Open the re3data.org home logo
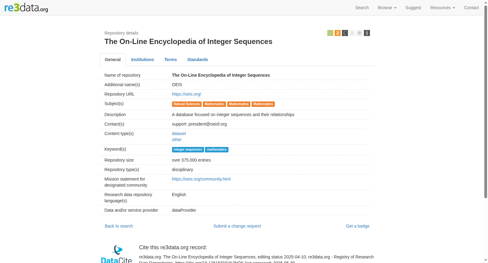The width and height of the screenshot is (488, 263). click(26, 7)
